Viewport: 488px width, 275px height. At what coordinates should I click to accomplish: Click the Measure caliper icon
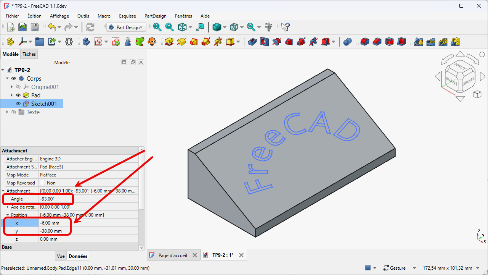point(269,27)
